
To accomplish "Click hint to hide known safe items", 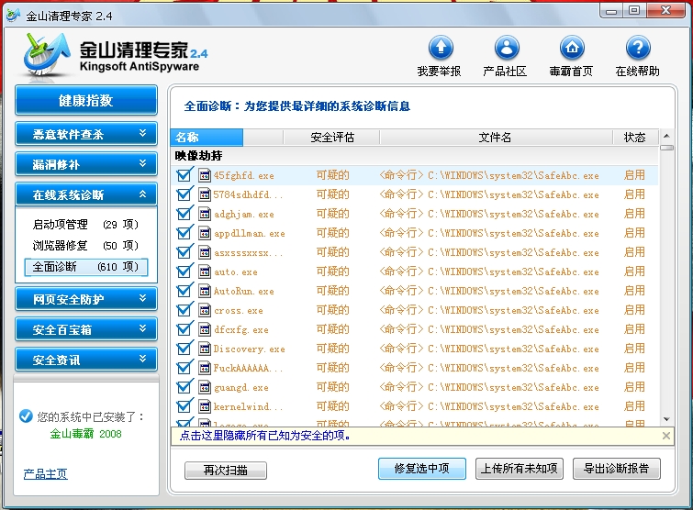I will point(265,436).
